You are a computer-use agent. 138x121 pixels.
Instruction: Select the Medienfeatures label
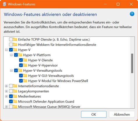[x=29, y=96]
